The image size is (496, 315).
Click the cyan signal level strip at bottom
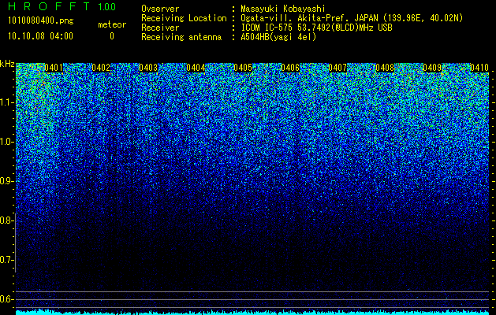pyautogui.click(x=252, y=312)
